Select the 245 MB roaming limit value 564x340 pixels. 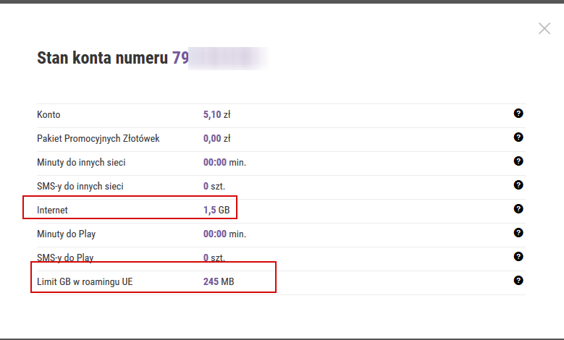tap(219, 281)
